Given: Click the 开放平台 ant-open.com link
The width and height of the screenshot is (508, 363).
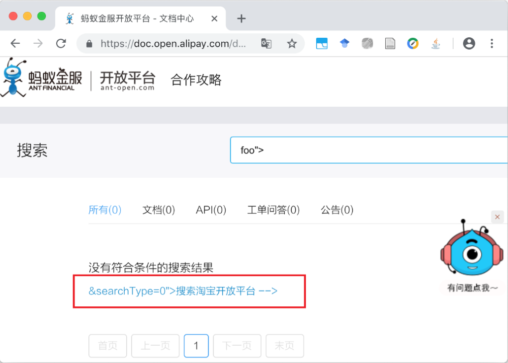Looking at the screenshot, I should click(128, 80).
